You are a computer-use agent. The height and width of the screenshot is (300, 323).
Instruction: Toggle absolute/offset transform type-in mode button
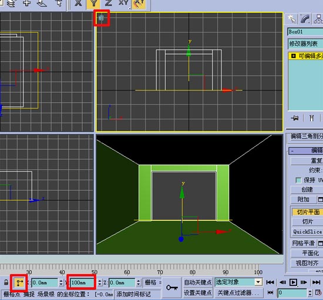point(19,282)
